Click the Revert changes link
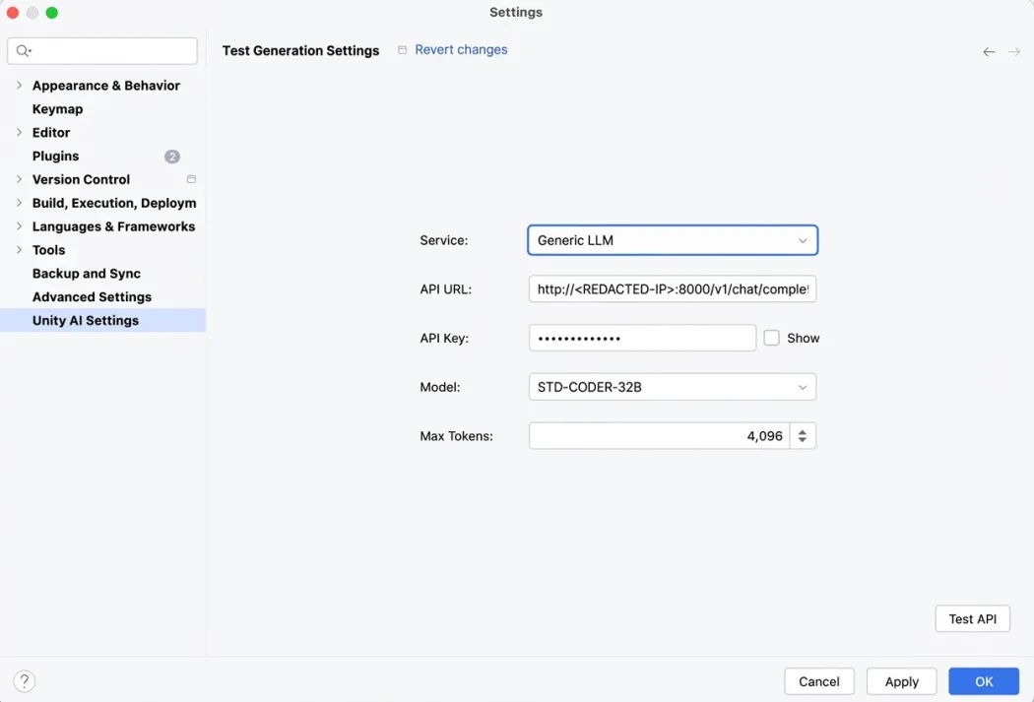This screenshot has height=702, width=1034. [x=461, y=50]
